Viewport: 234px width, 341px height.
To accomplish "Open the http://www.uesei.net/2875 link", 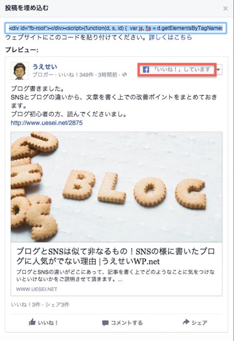I will [x=47, y=123].
